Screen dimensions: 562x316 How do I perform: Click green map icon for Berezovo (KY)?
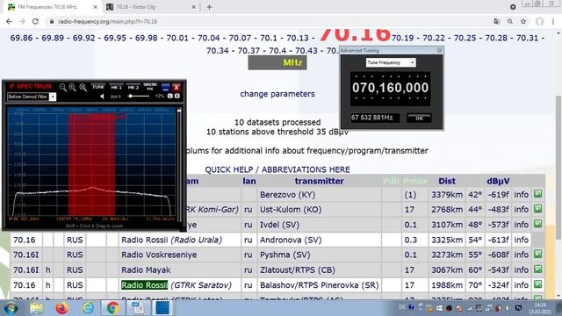[537, 194]
